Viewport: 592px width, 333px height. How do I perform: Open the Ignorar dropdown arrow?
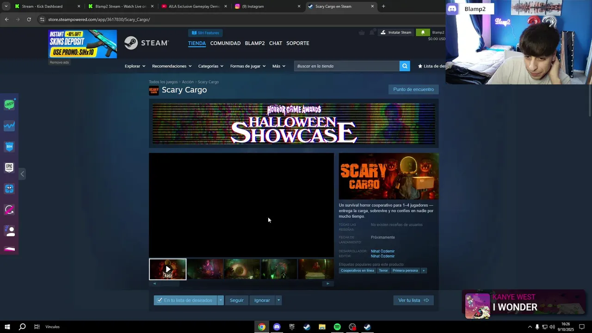click(x=278, y=300)
